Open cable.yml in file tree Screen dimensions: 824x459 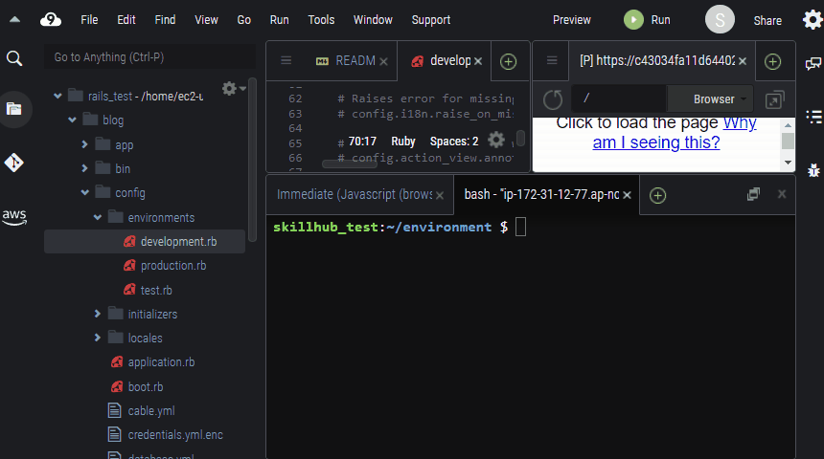[151, 411]
